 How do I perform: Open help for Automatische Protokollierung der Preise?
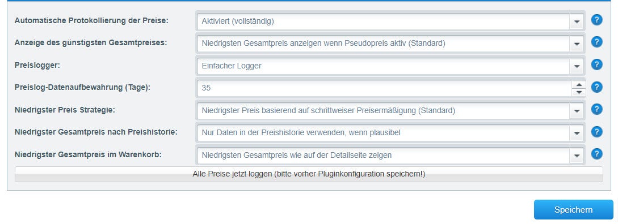596,20
